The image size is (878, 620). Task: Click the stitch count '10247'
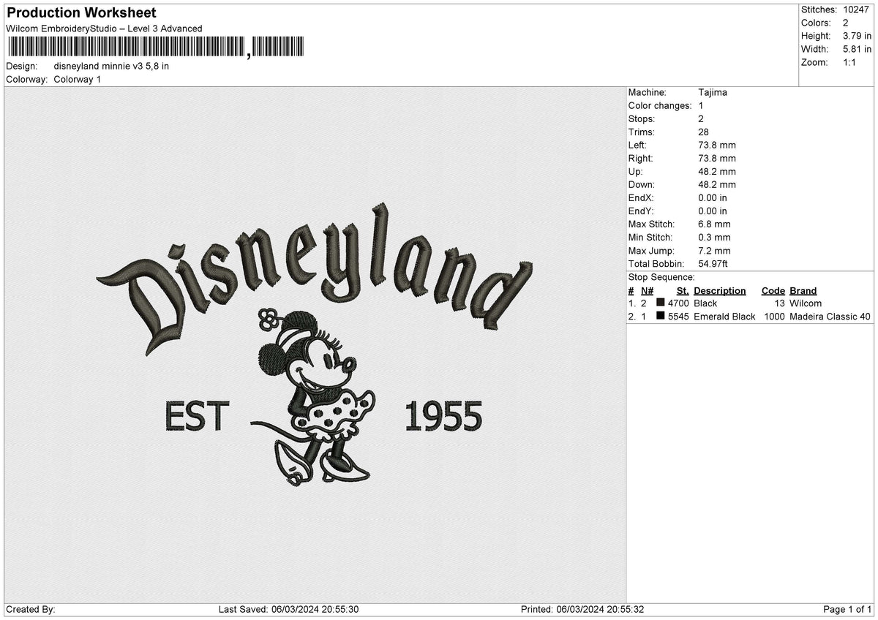pyautogui.click(x=855, y=10)
